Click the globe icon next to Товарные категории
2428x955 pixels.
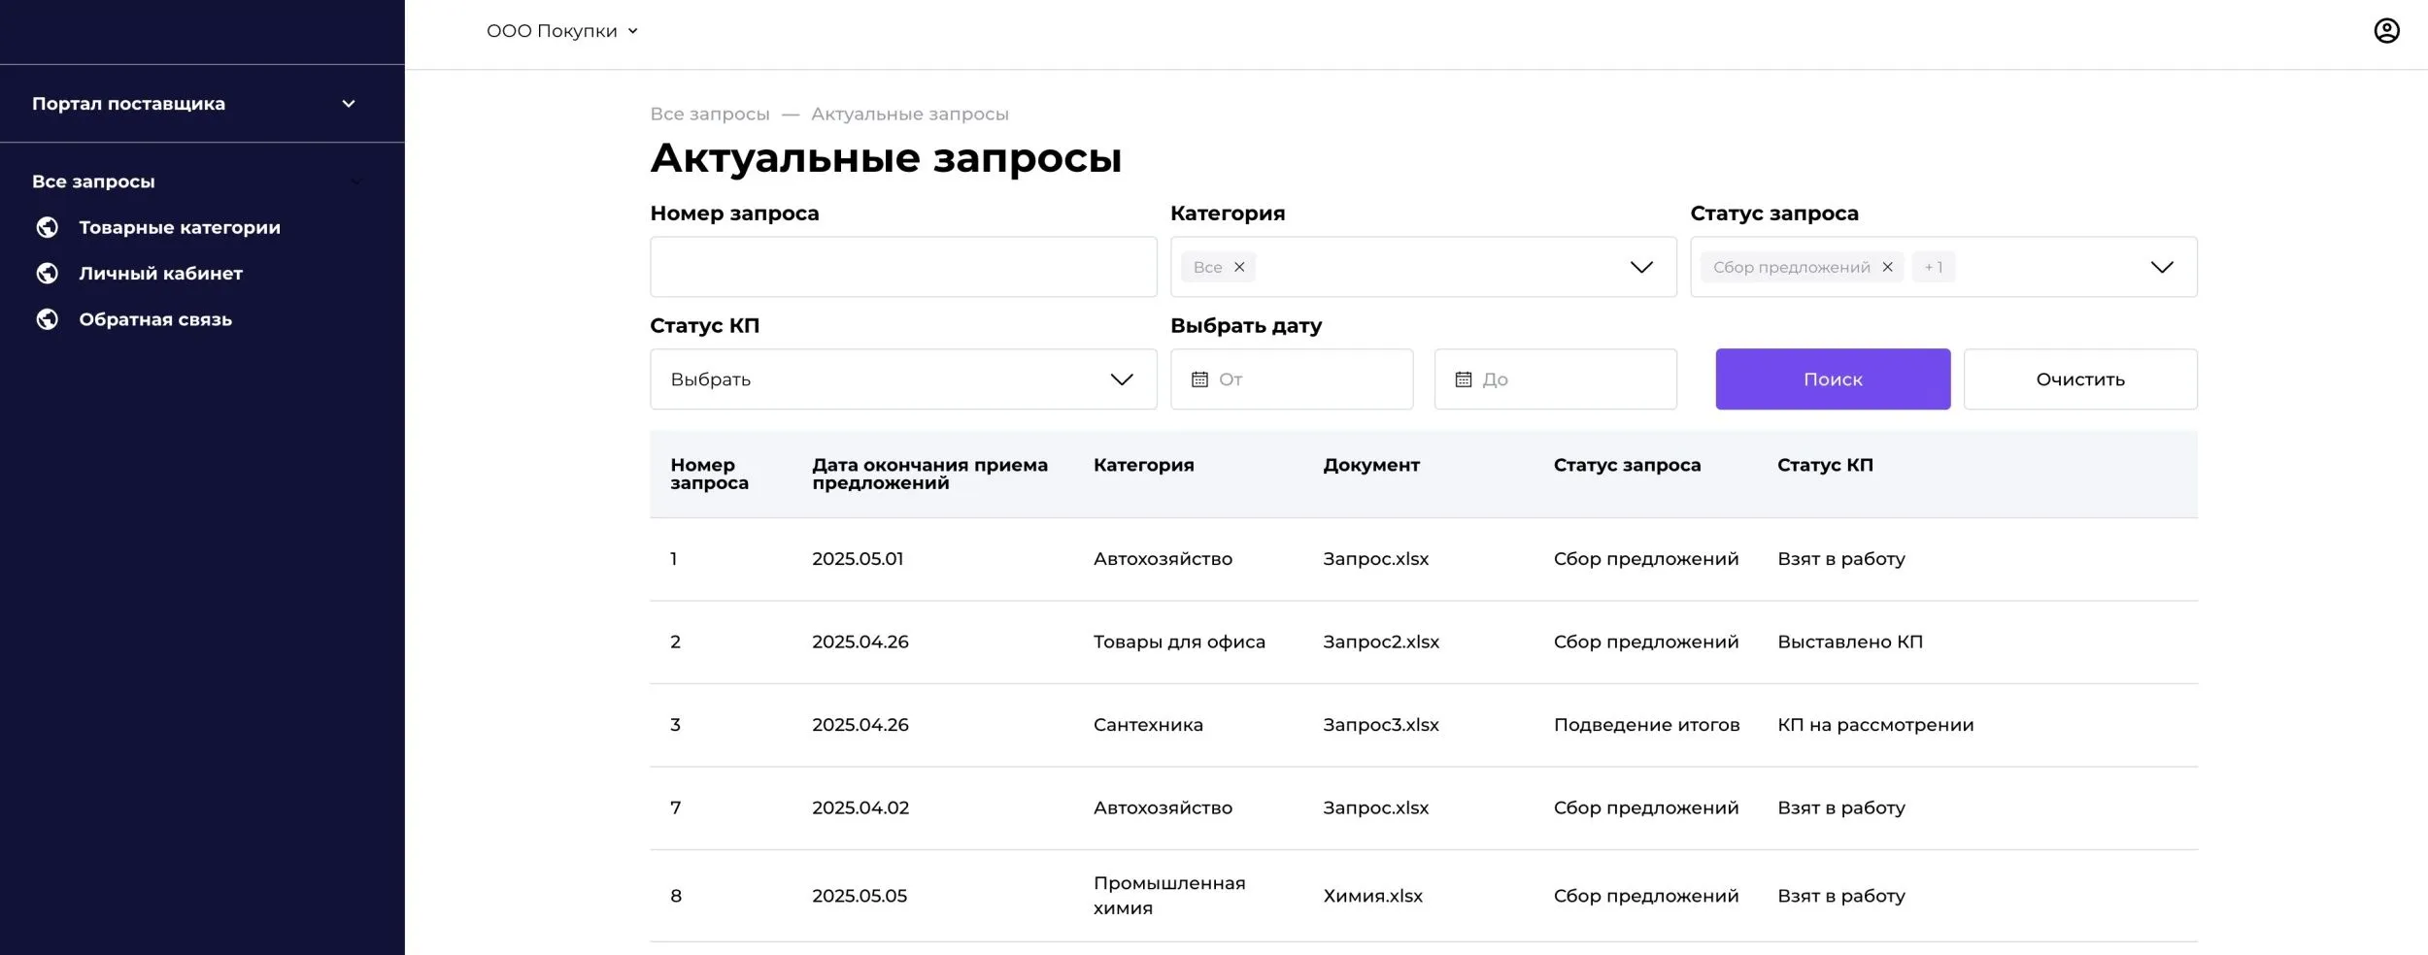(49, 227)
